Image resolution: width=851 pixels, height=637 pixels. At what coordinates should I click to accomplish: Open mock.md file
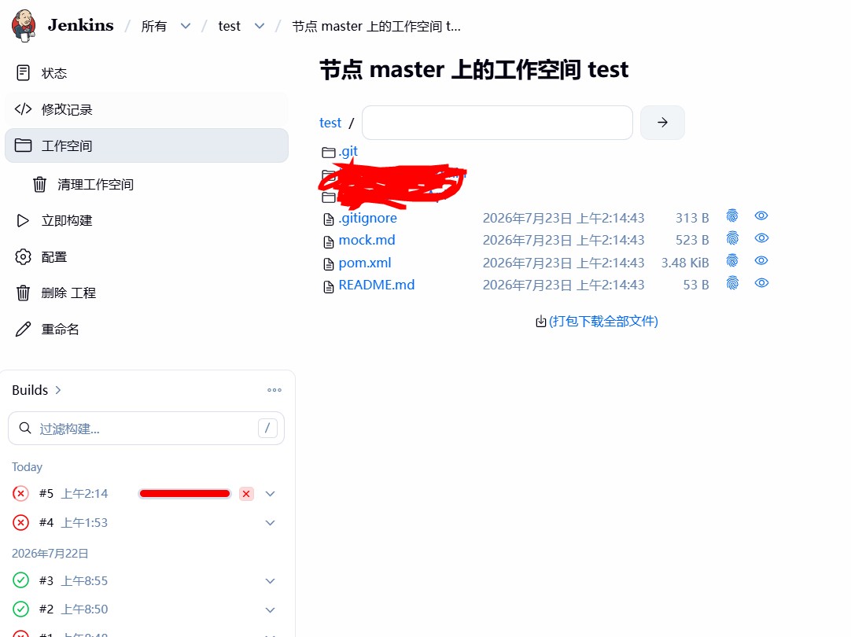(x=367, y=240)
